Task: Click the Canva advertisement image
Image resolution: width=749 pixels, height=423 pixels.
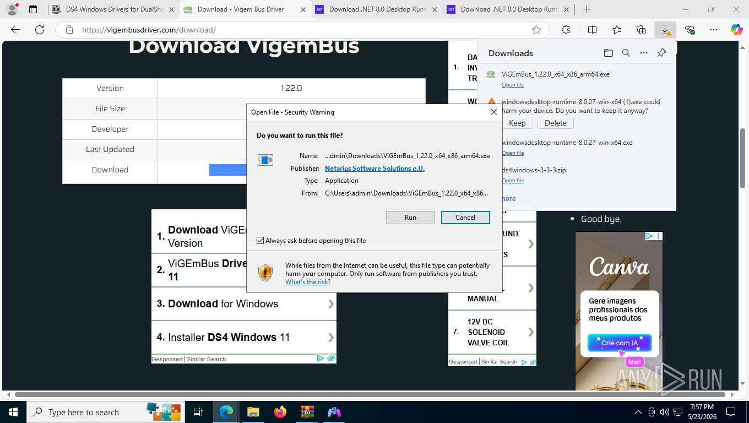Action: pos(619,311)
